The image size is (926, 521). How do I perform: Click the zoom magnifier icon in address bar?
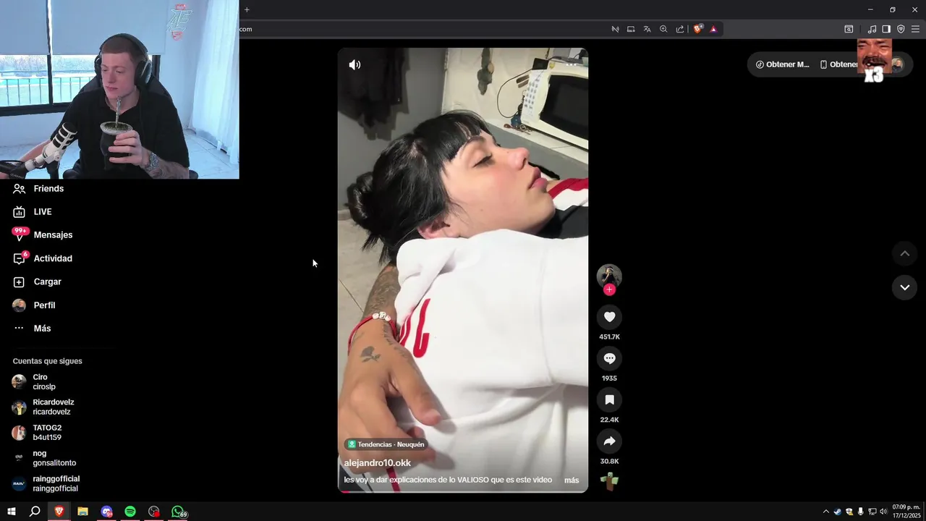[x=663, y=29]
